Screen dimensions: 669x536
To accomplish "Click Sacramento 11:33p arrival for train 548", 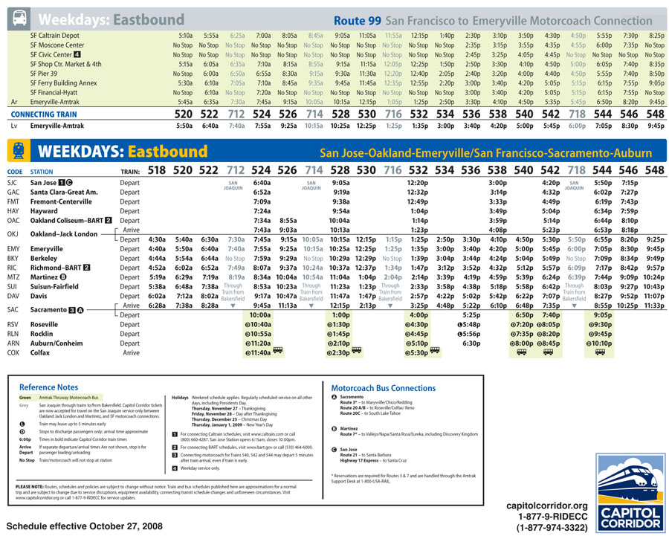I will point(653,306).
